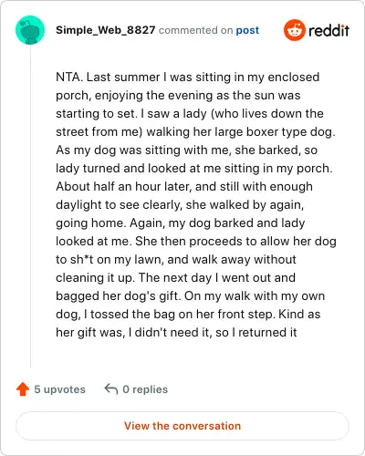Click the "commented on" gray text
Image resolution: width=365 pixels, height=456 pixels.
coord(196,30)
